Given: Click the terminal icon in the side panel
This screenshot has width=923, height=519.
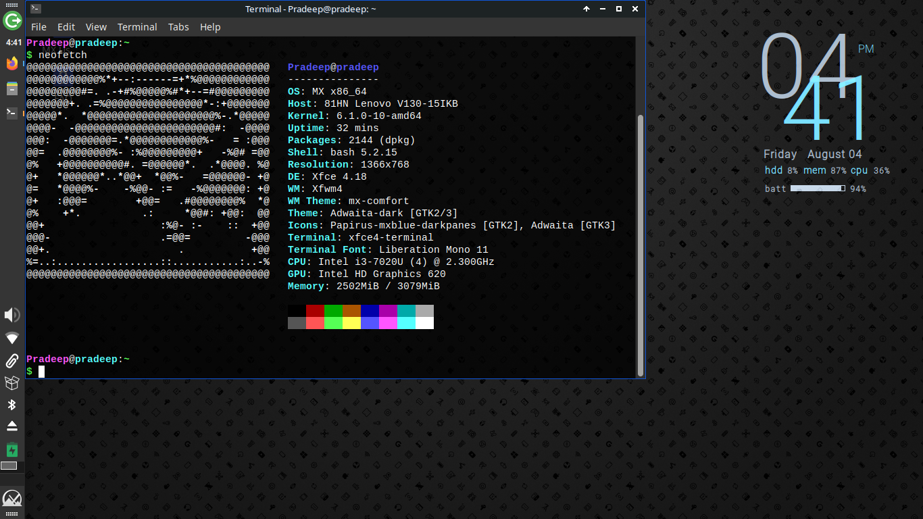Looking at the screenshot, I should coord(12,113).
